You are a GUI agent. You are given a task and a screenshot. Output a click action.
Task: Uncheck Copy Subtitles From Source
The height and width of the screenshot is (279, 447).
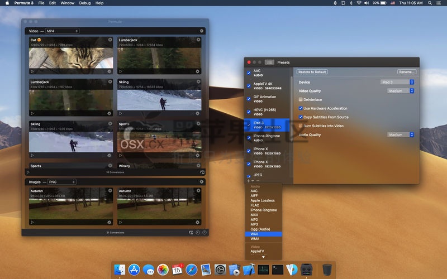[301, 117]
